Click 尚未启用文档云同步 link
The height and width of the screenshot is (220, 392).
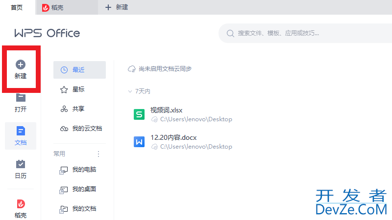coord(165,69)
